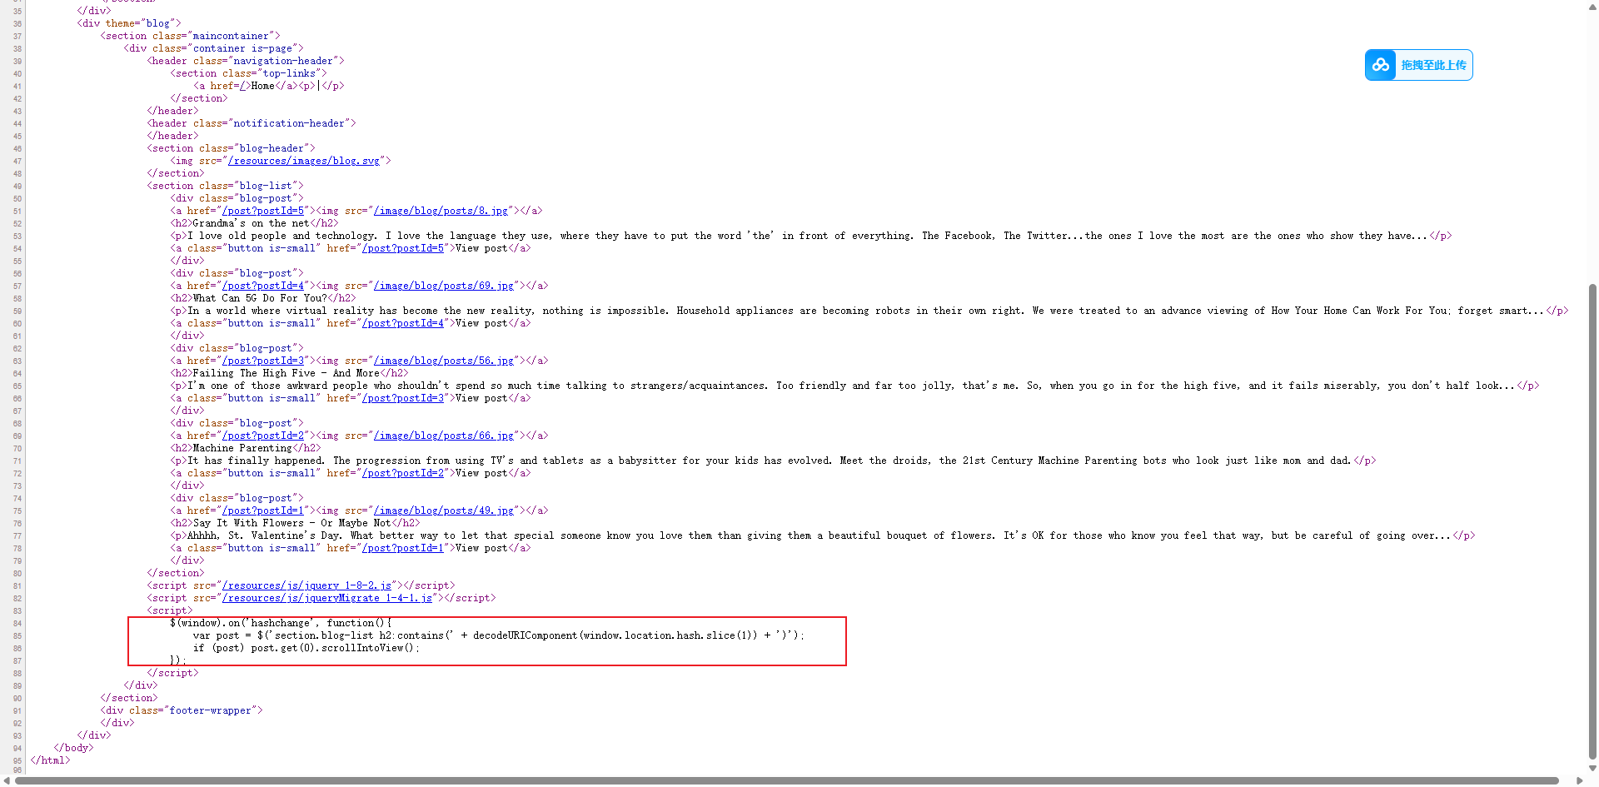Click the "Home" anchor text in source

(263, 86)
